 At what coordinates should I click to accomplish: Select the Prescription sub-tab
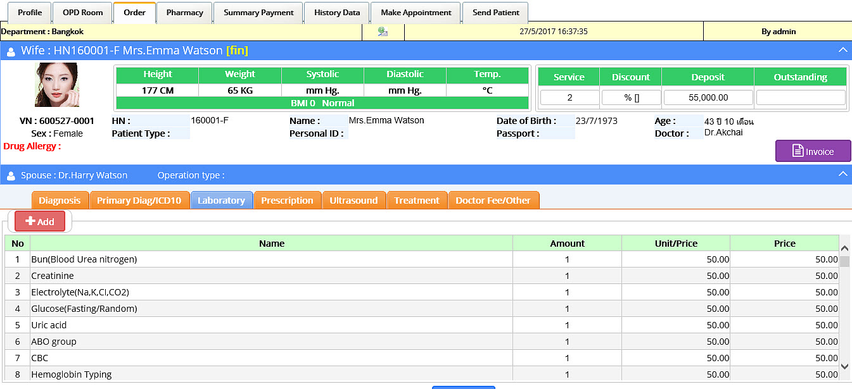287,201
